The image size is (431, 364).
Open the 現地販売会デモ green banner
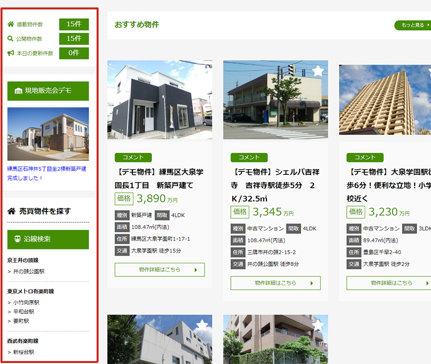click(48, 91)
